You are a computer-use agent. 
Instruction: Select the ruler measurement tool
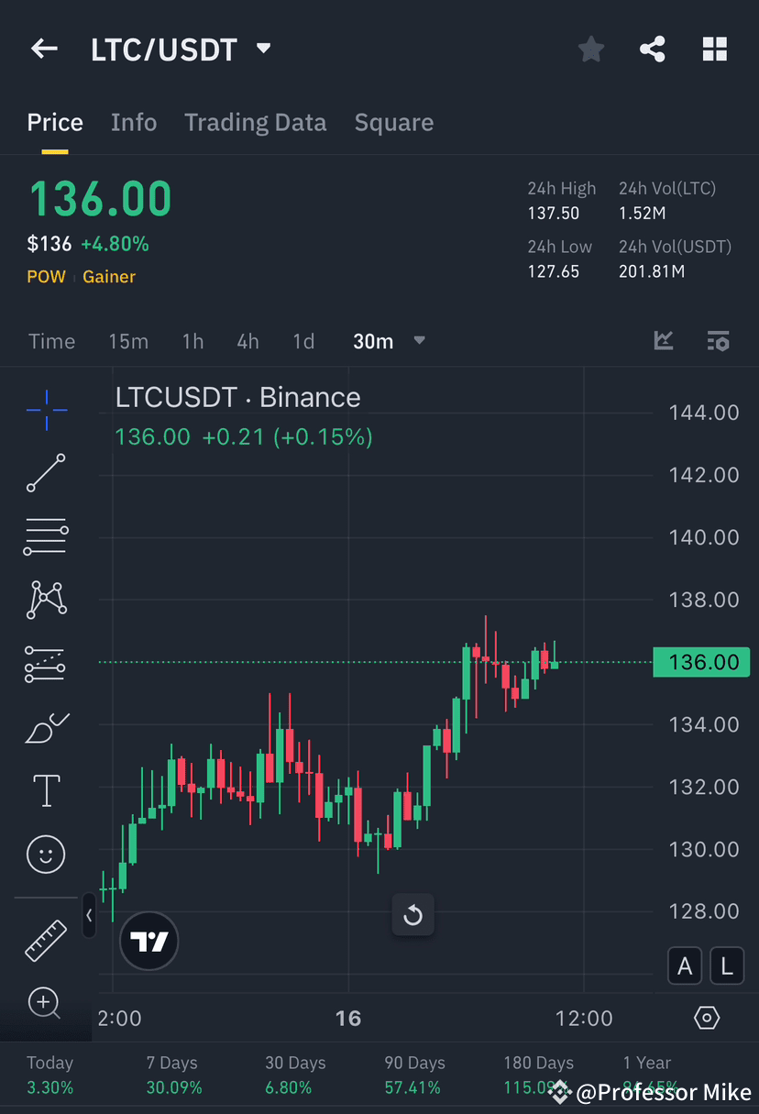(x=45, y=940)
